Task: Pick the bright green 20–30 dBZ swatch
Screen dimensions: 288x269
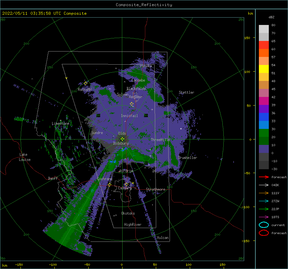Action: [x=264, y=133]
